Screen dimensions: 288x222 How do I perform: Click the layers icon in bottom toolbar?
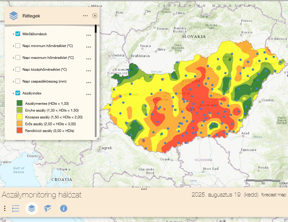[32, 208]
